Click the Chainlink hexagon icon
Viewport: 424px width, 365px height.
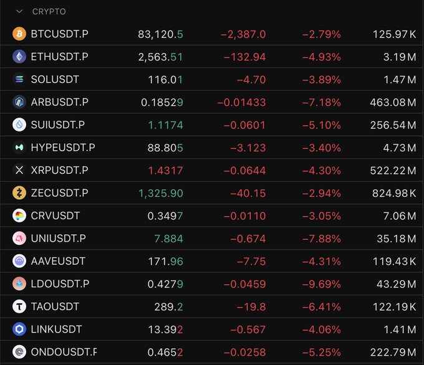pos(19,329)
